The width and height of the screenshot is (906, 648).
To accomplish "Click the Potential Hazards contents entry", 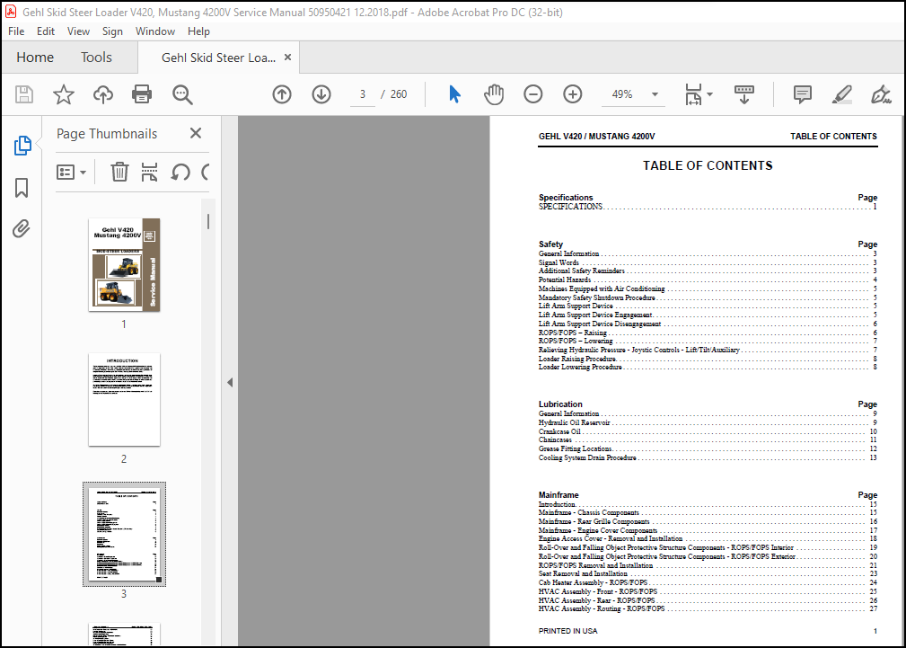I will coord(708,280).
